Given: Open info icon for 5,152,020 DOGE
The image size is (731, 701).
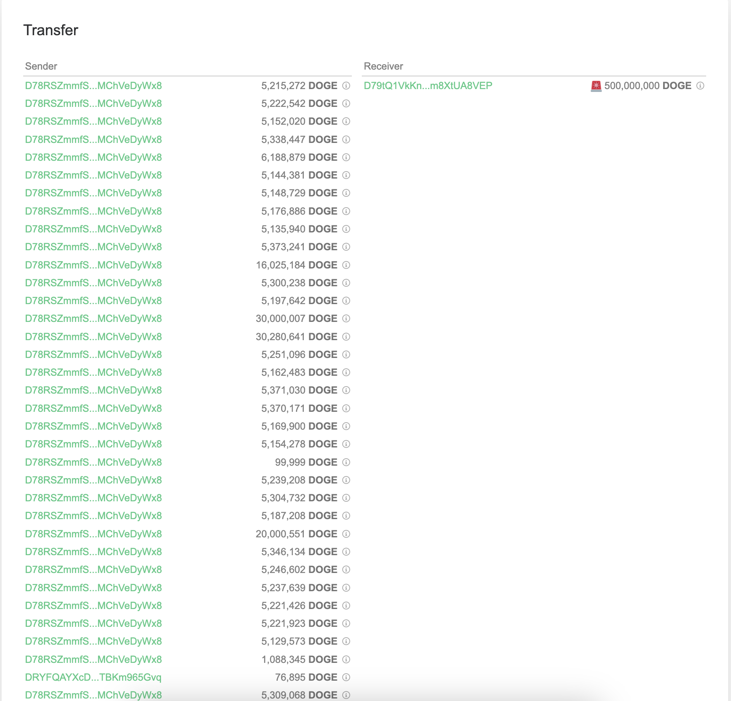Looking at the screenshot, I should pyautogui.click(x=346, y=121).
